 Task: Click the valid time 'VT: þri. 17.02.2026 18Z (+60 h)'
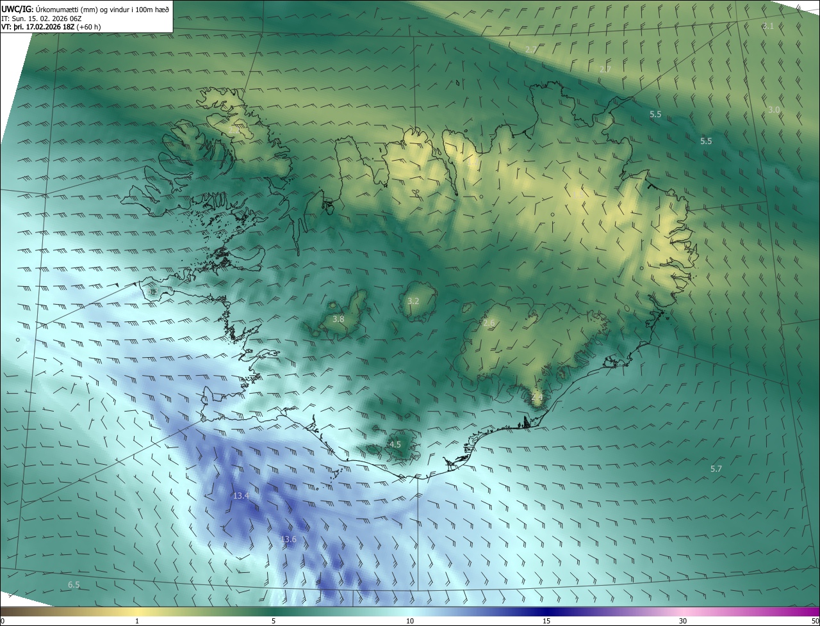point(51,27)
